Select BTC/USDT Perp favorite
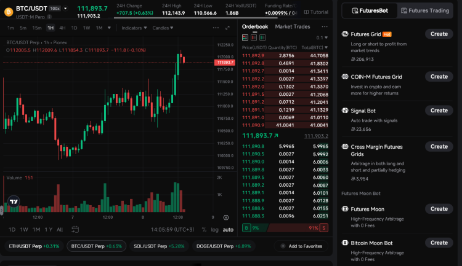The width and height of the screenshot is (462, 266). tap(96, 246)
